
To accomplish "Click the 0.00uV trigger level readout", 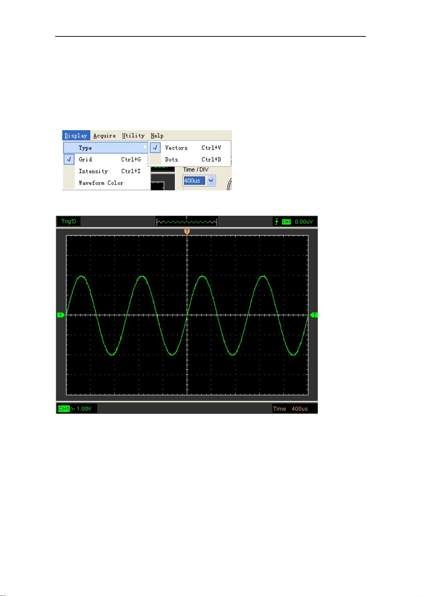I will pos(304,222).
